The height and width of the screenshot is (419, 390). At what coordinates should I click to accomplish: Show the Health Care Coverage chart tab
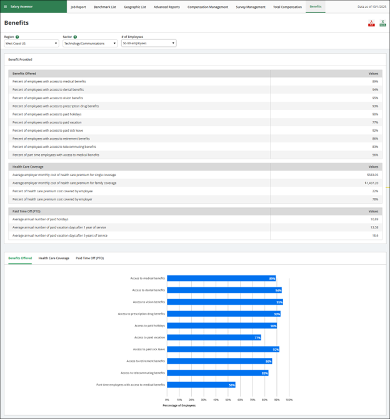54,258
